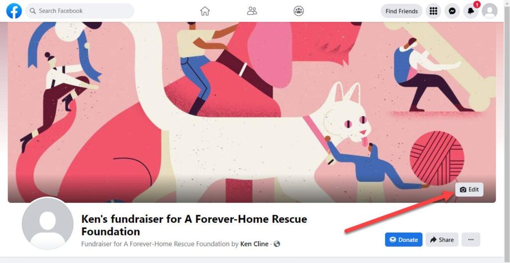This screenshot has width=510, height=263.
Task: Open the Groups icon in top navigation
Action: click(299, 11)
